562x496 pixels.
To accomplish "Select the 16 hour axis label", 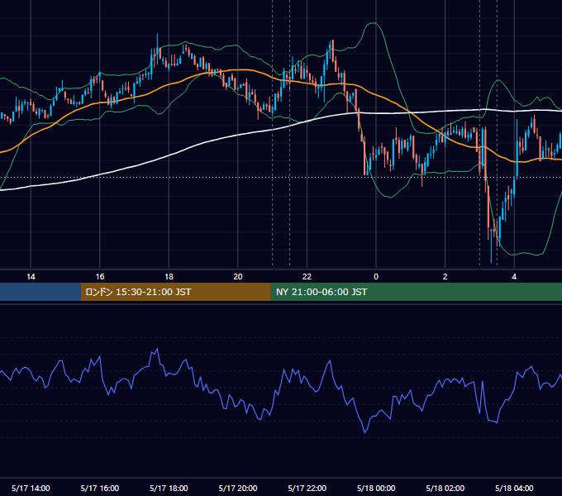I will point(100,277).
